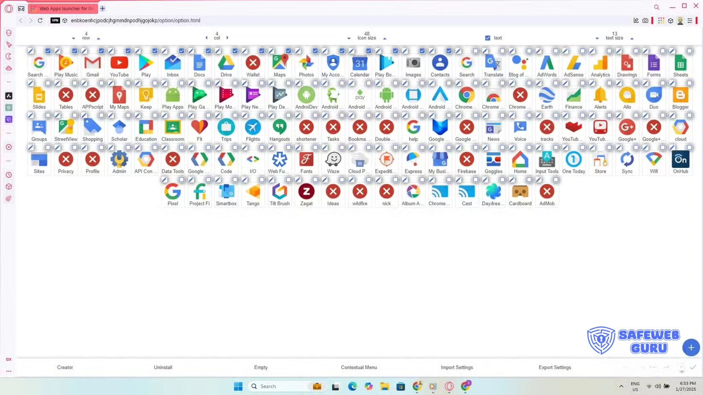This screenshot has width=703, height=395.
Task: Decrease col count with left arrow
Action: 207,38
